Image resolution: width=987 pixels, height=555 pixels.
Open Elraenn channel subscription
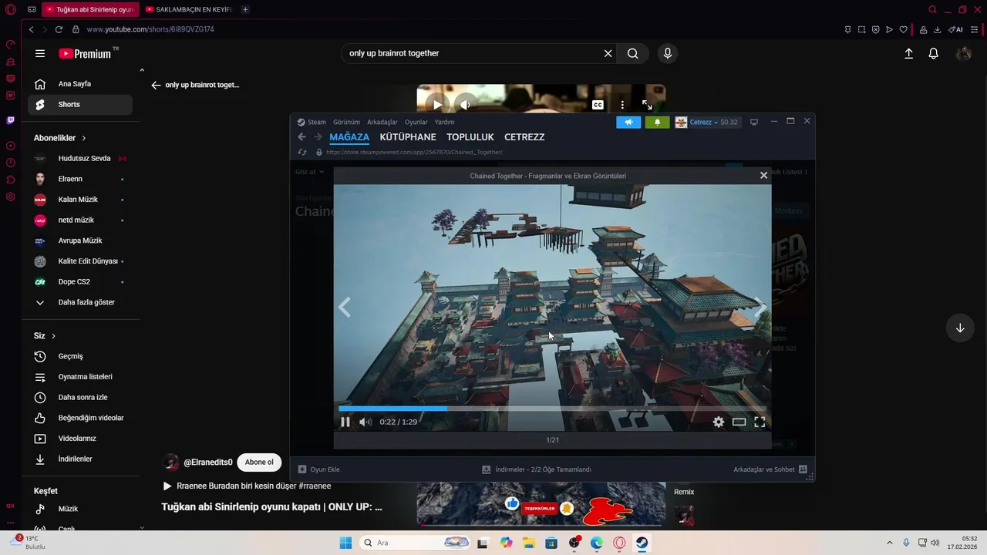(x=80, y=179)
